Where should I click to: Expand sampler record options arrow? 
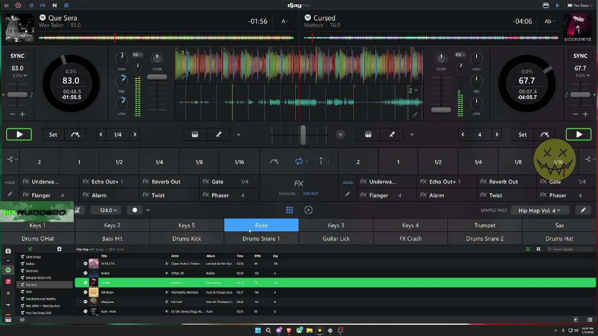pos(148,210)
